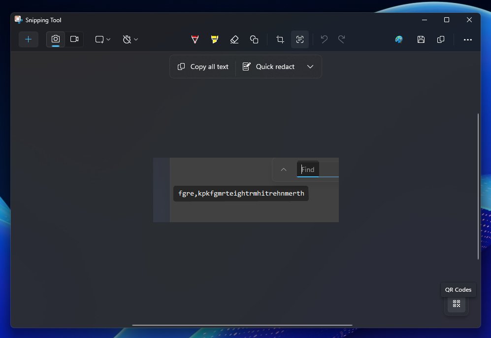Toggle the Text actions button
Screen dimensions: 491x338
(x=300, y=39)
